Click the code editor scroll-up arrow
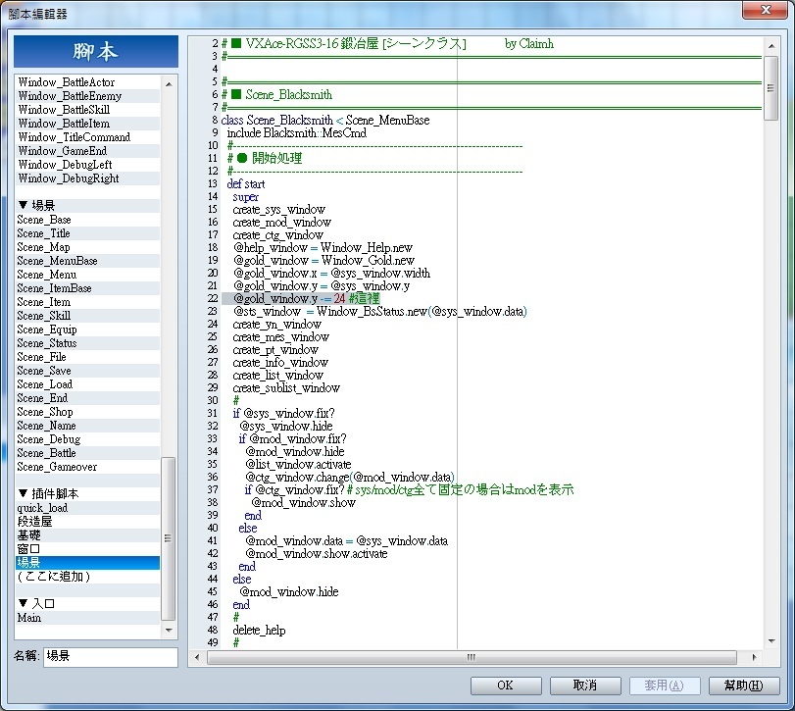This screenshot has width=795, height=711. pos(771,46)
